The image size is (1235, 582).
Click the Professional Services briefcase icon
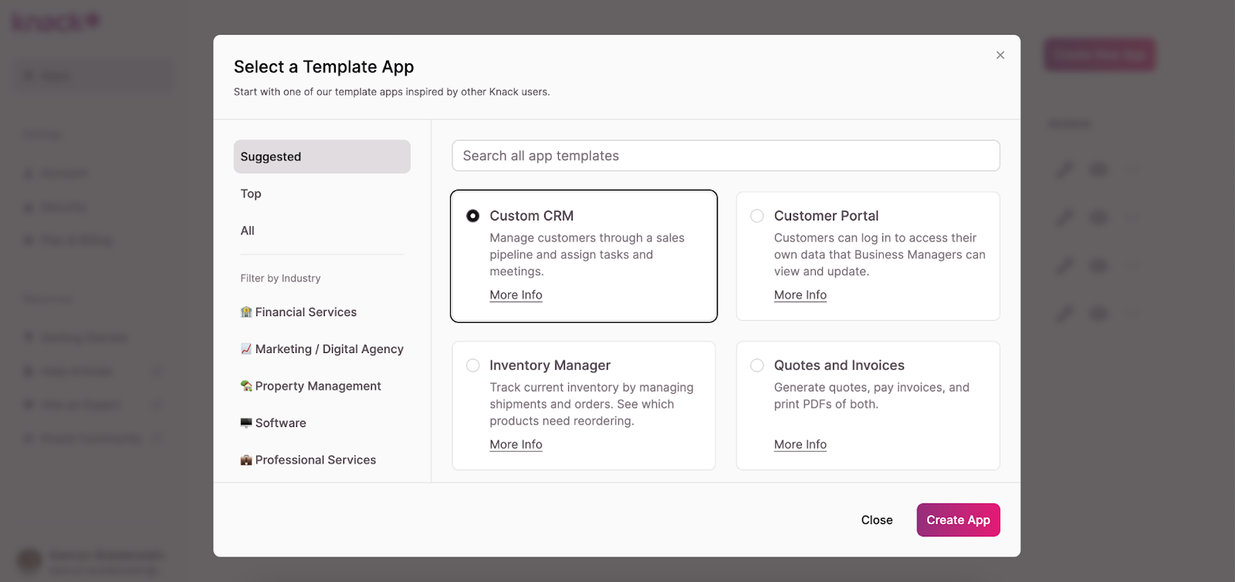point(246,460)
